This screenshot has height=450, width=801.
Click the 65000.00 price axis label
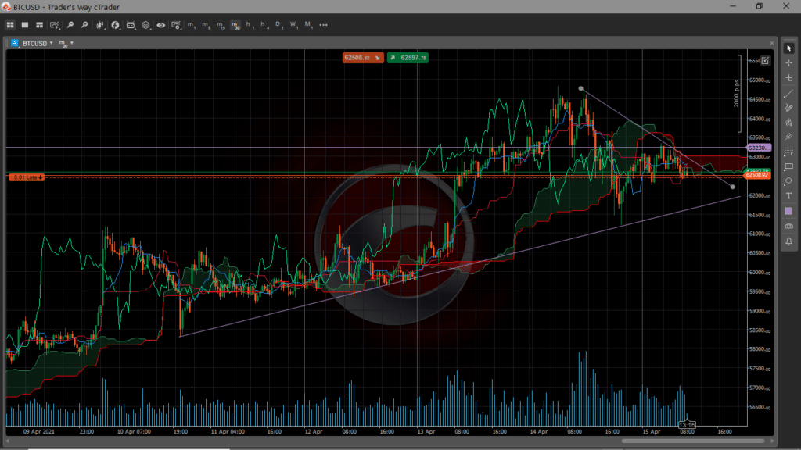coord(760,80)
